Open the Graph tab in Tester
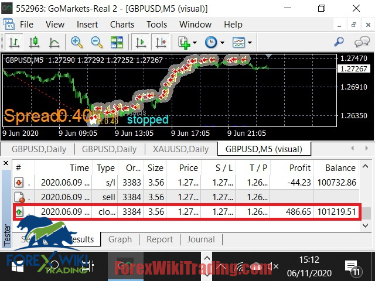 120,239
